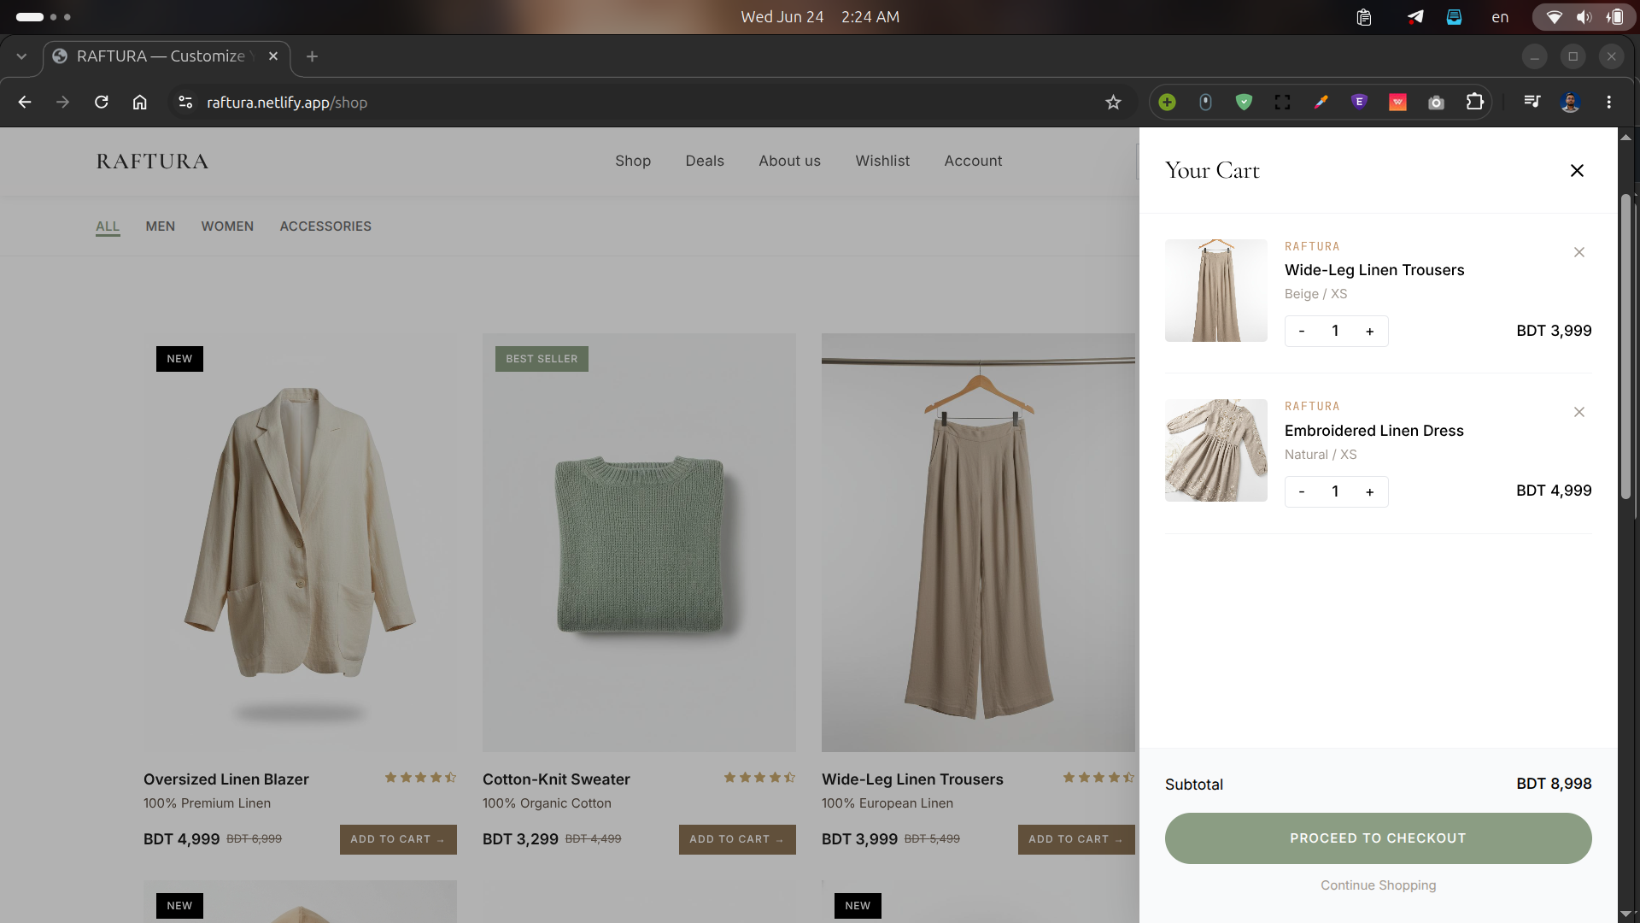Screen dimensions: 1640x923
Task: Click the green plus extension icon
Action: point(1167,103)
